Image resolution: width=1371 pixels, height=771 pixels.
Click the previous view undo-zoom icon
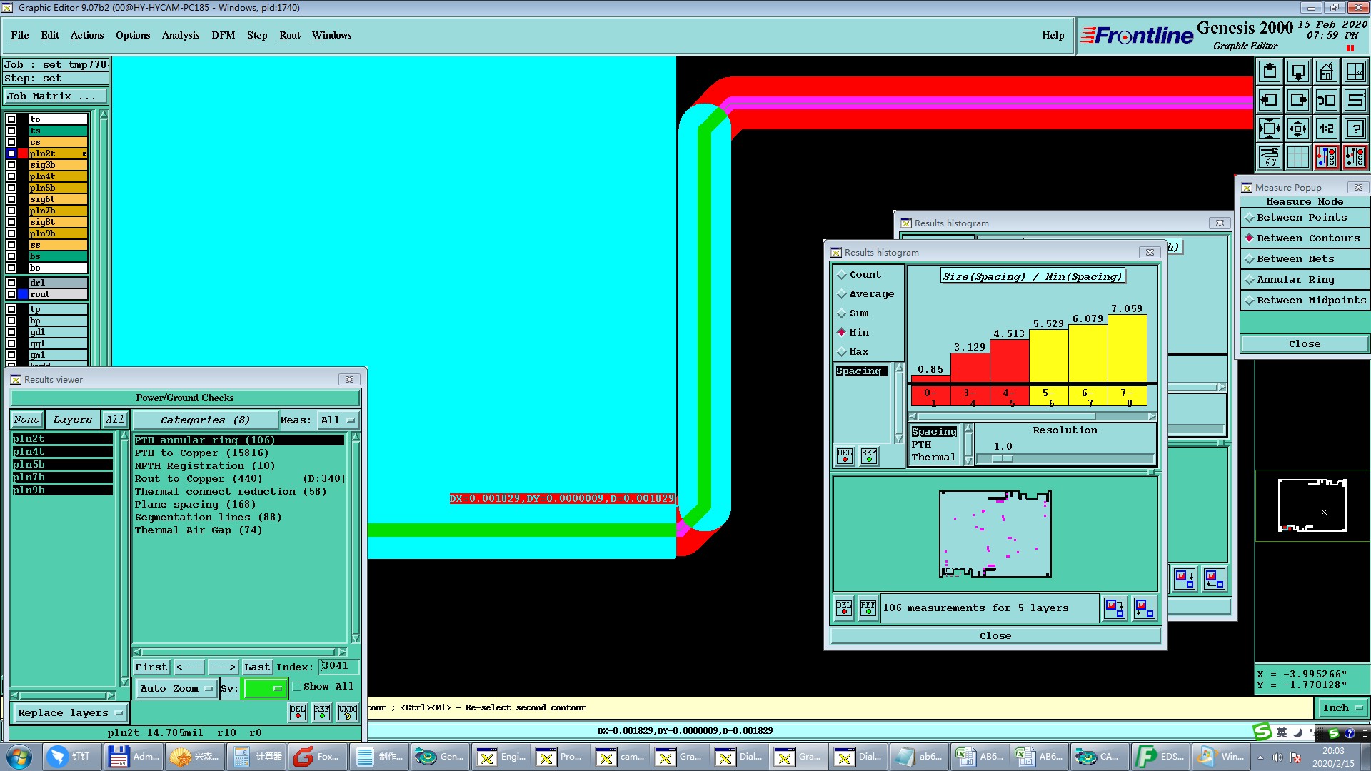click(1326, 100)
